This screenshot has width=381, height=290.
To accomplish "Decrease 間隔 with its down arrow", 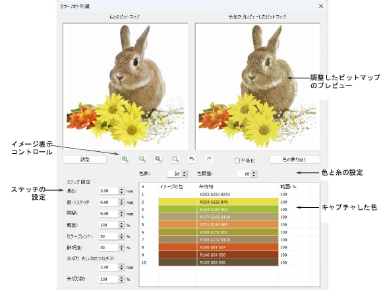I will (x=121, y=215).
